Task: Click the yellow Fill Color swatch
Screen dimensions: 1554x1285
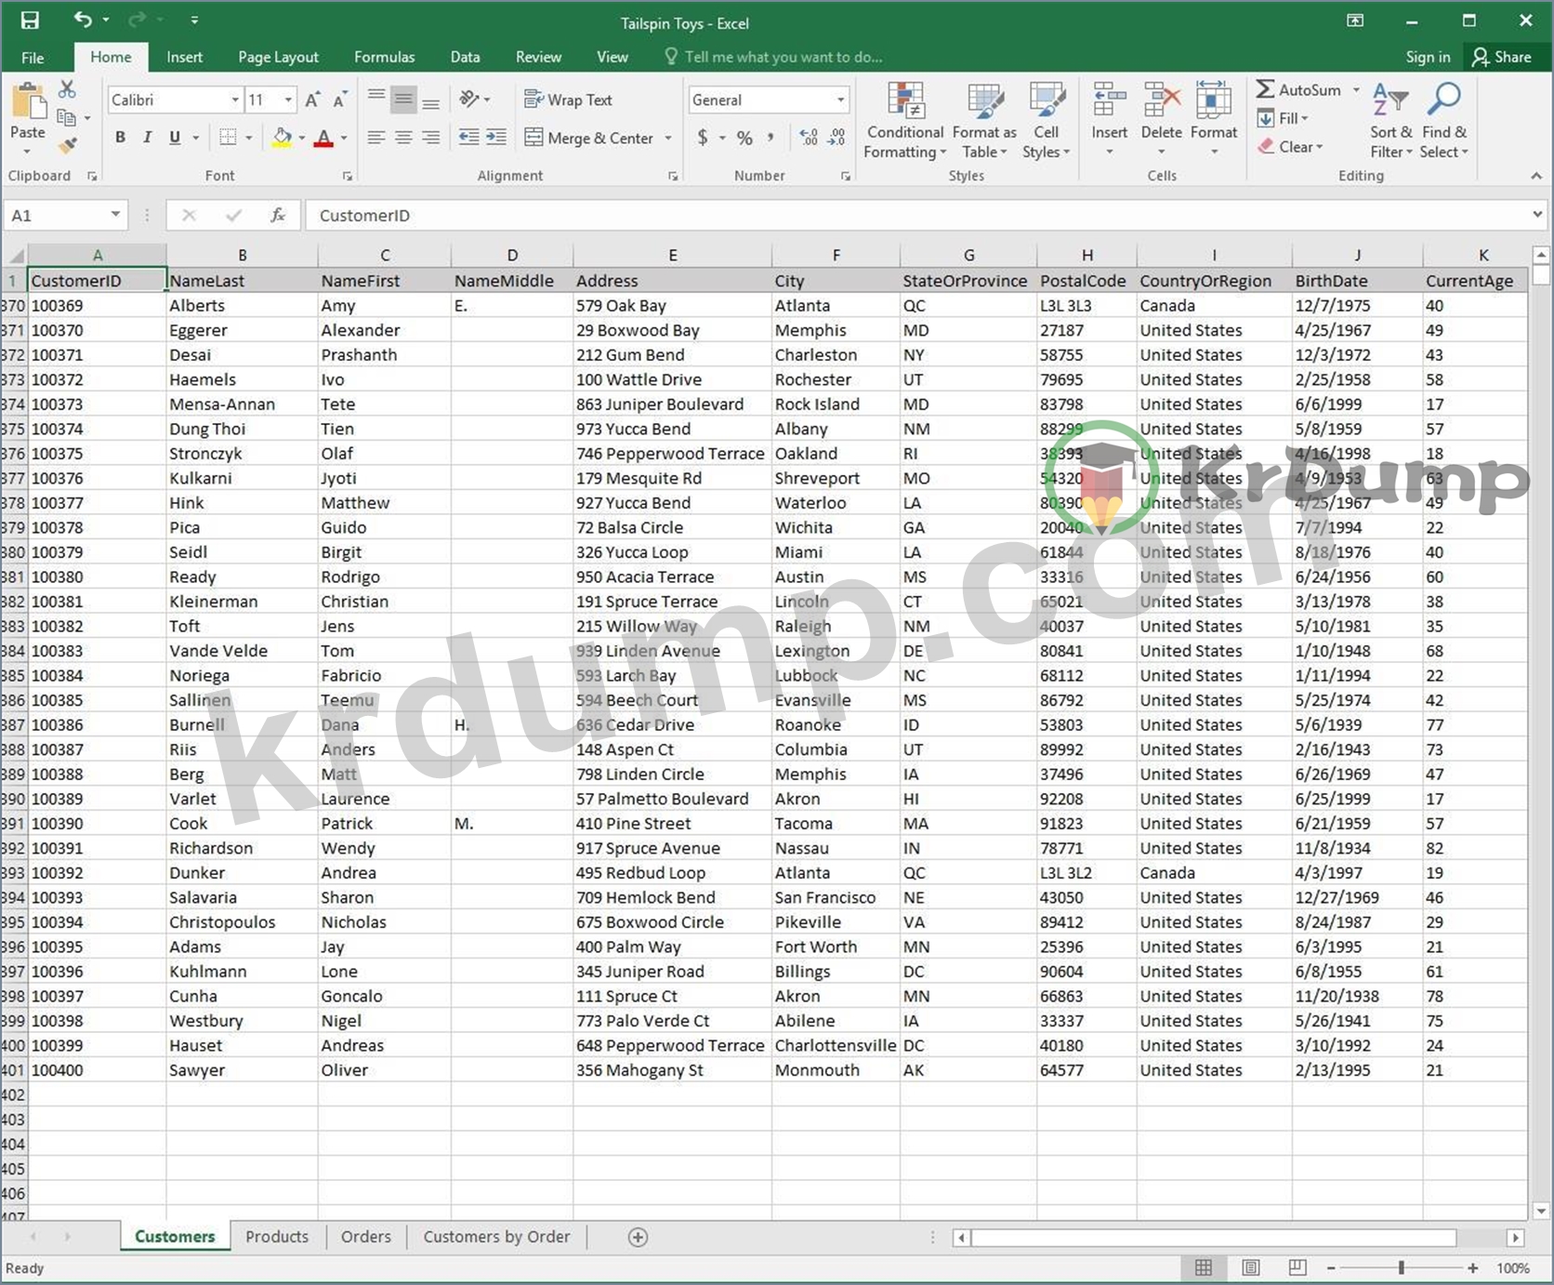Action: [283, 138]
